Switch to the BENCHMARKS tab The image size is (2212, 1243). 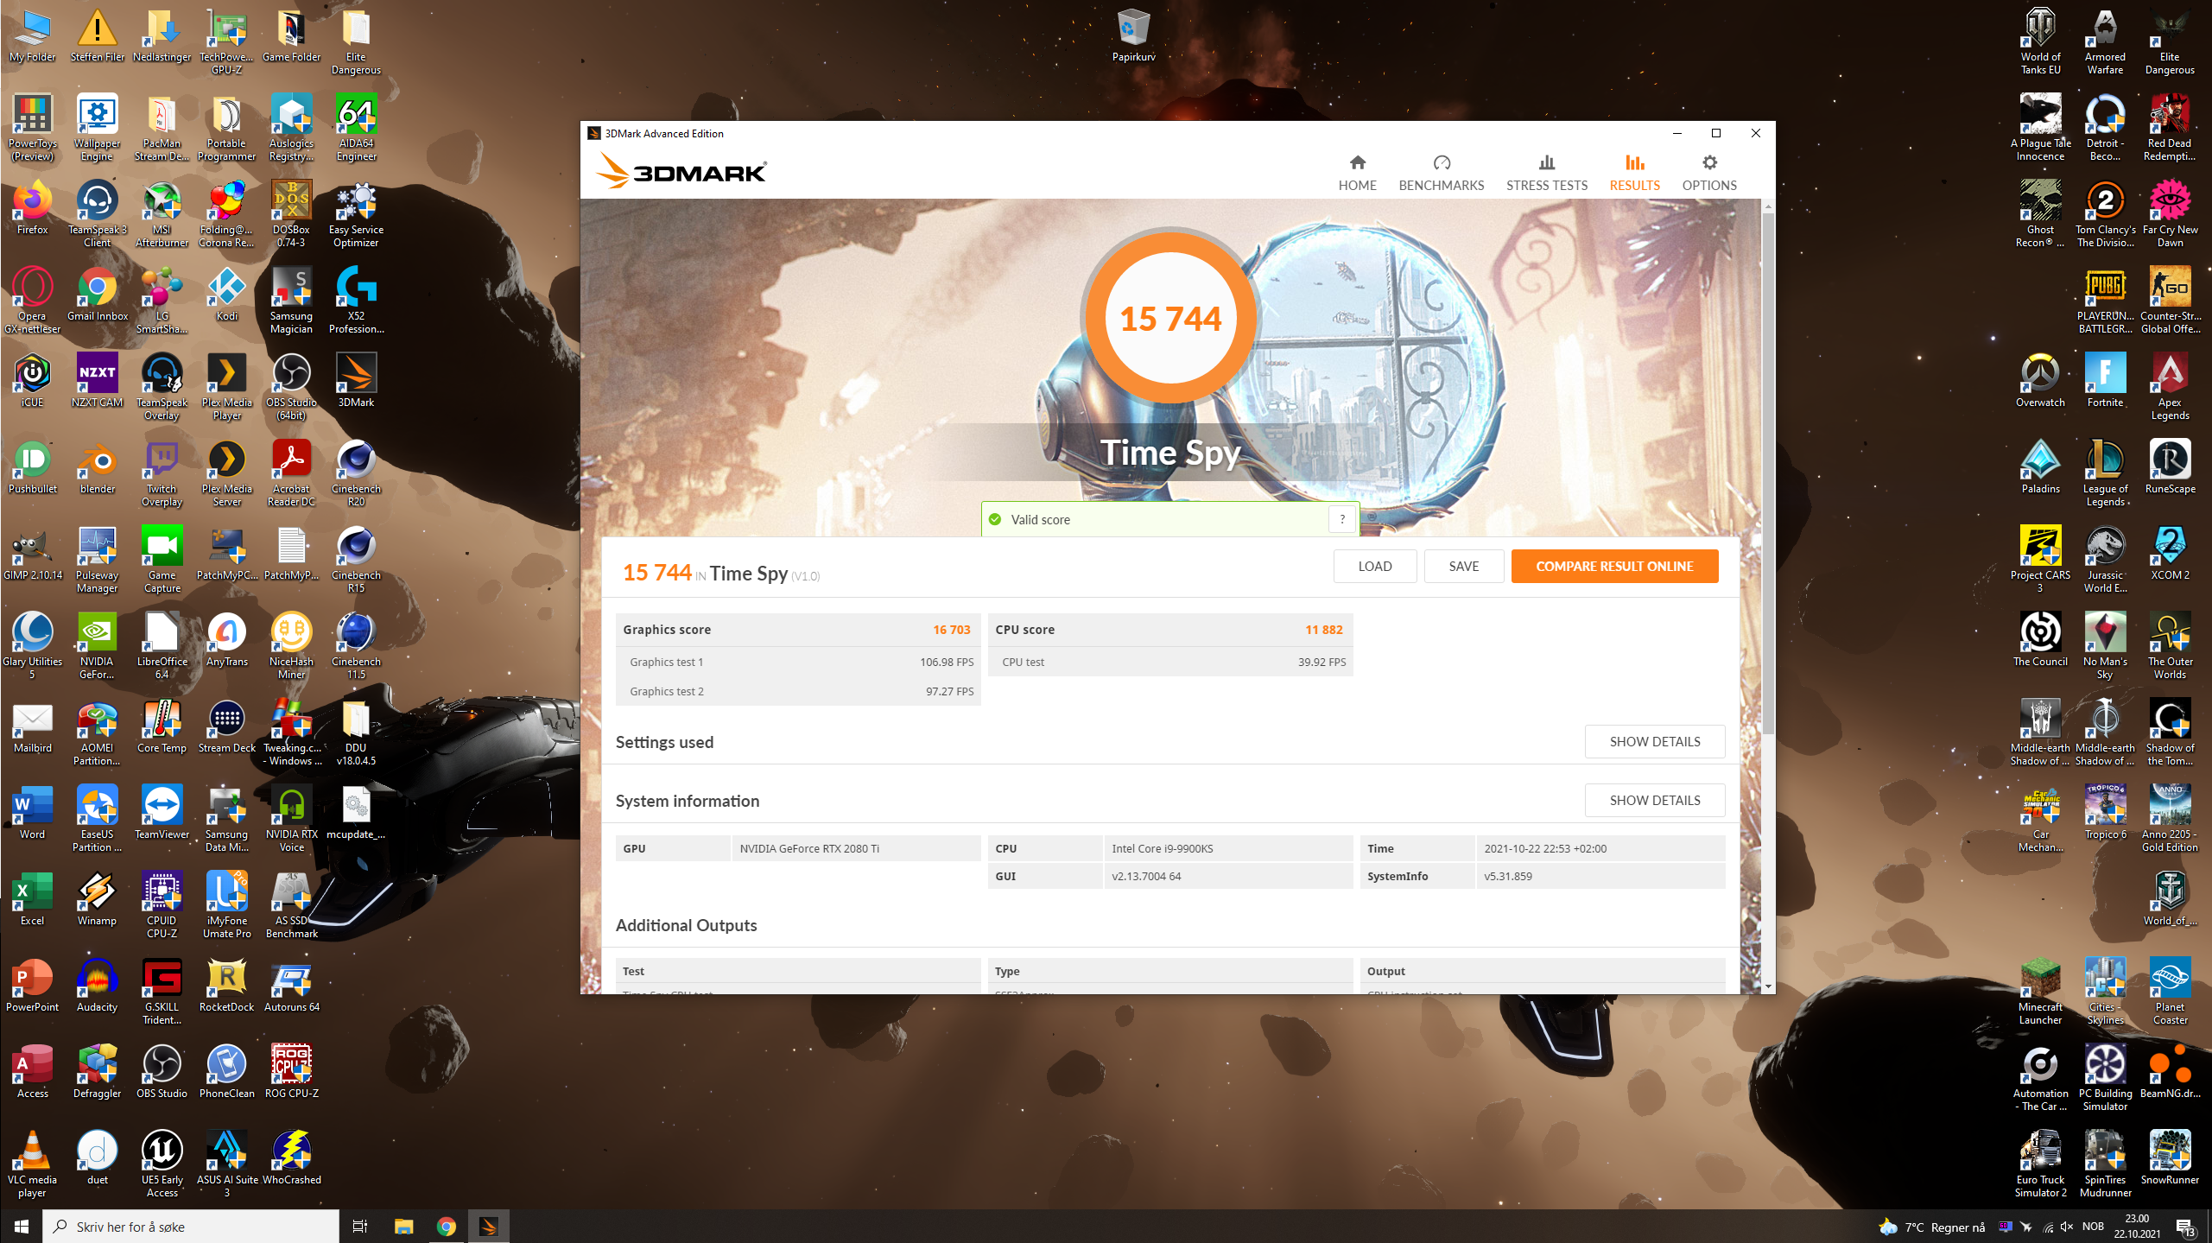tap(1441, 172)
